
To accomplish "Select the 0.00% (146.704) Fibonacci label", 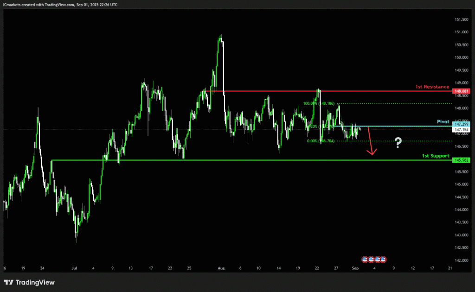I will click(321, 141).
